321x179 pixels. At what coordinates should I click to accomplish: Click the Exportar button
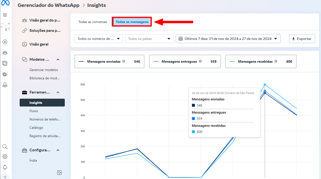coord(302,39)
